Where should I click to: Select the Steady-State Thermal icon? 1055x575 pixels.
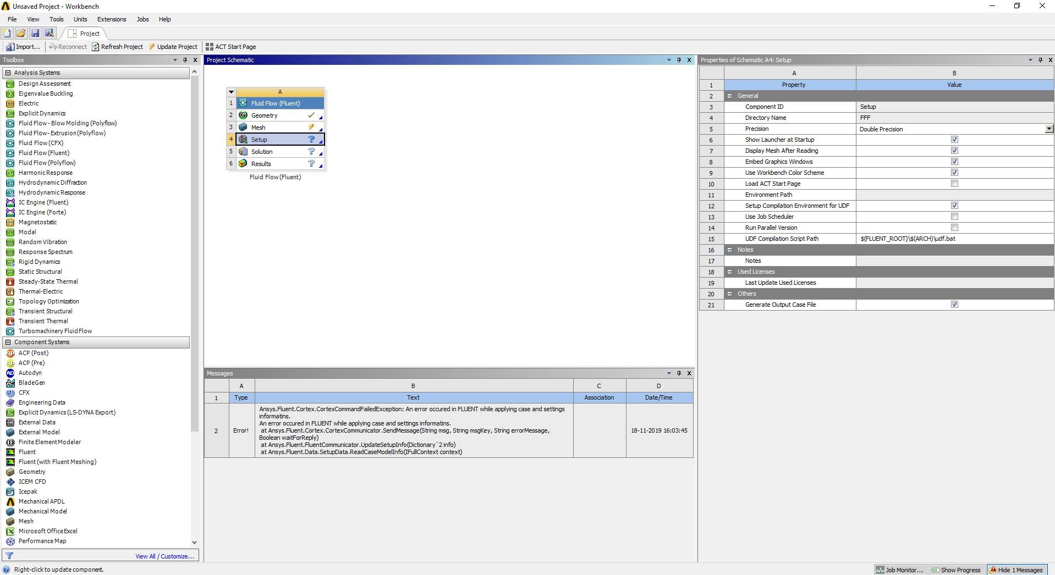tap(10, 281)
